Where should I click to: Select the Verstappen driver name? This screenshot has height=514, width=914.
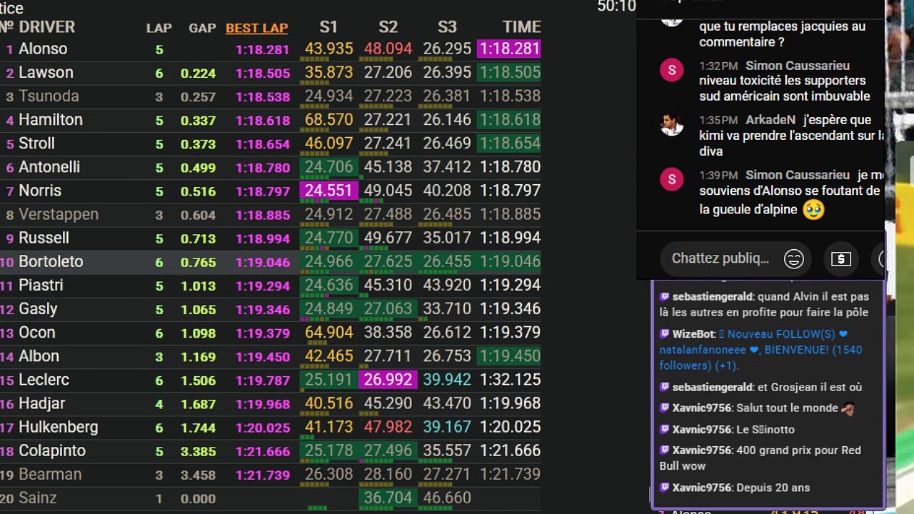point(59,214)
